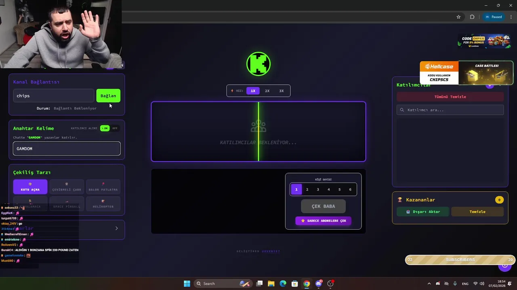The image size is (517, 290).
Task: Switch to Google Chrome on the taskbar
Action: click(x=307, y=284)
